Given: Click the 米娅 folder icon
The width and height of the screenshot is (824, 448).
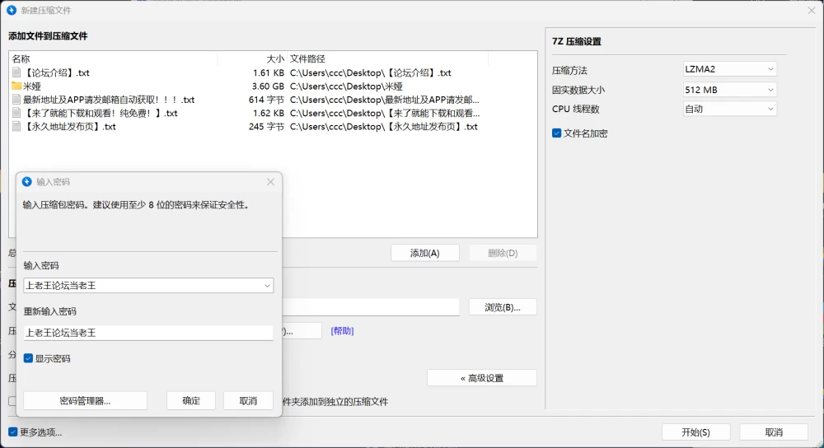Looking at the screenshot, I should point(16,86).
